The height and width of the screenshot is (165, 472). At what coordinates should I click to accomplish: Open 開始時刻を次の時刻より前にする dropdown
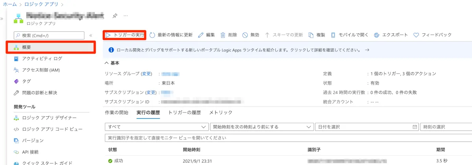coord(262,127)
